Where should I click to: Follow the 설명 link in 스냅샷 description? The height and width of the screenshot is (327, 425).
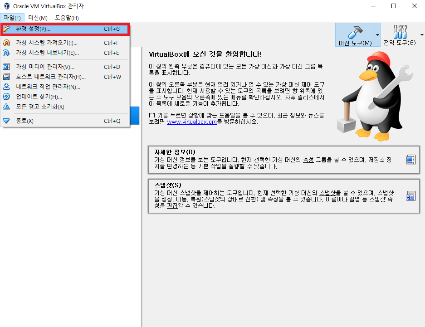click(355, 200)
